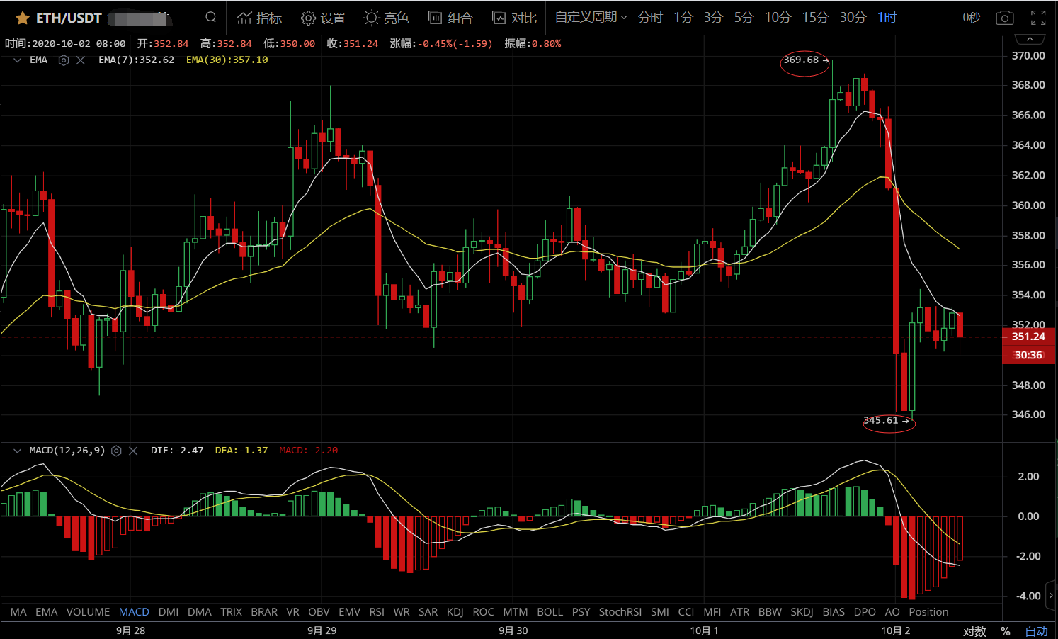Remove the EMA indicator with X
The width and height of the screenshot is (1058, 639).
[81, 60]
